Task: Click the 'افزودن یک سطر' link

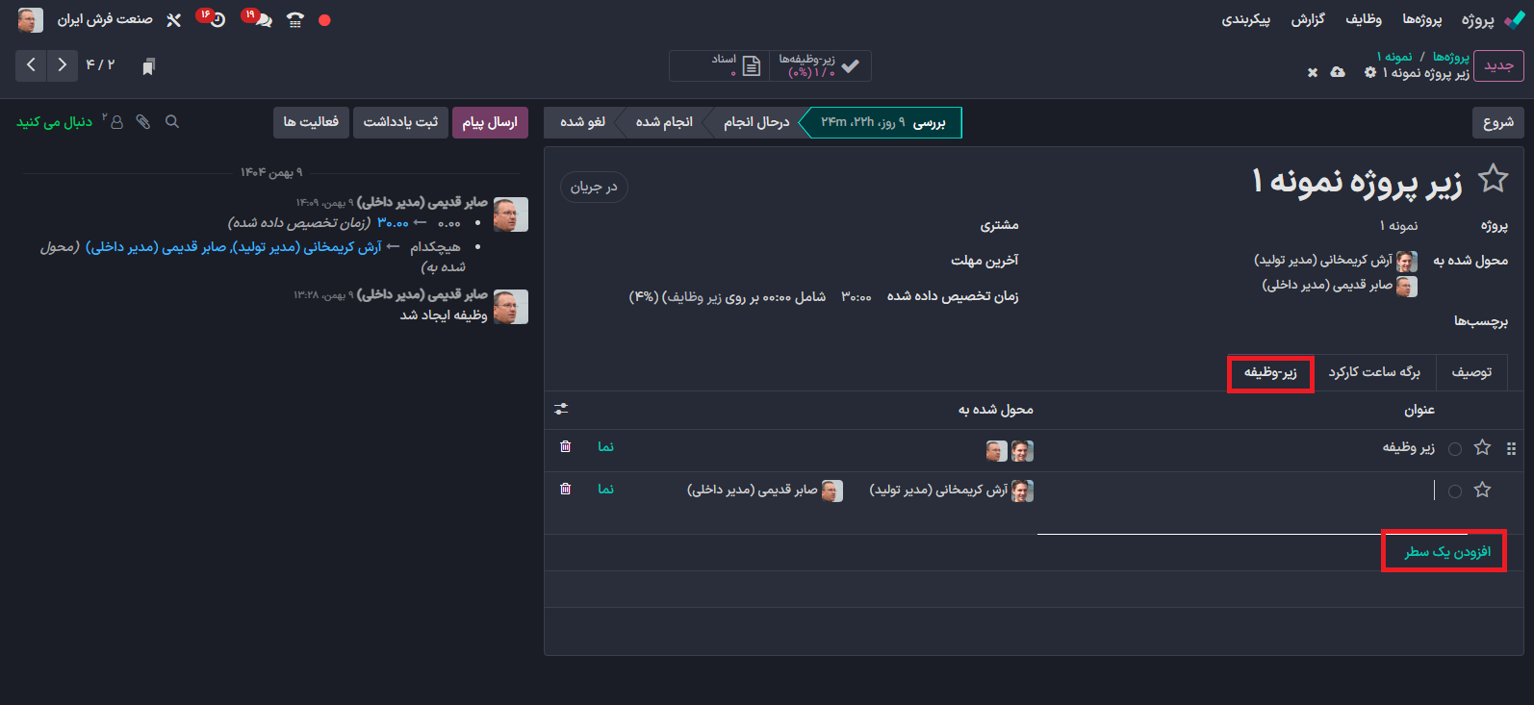Action: (1446, 551)
